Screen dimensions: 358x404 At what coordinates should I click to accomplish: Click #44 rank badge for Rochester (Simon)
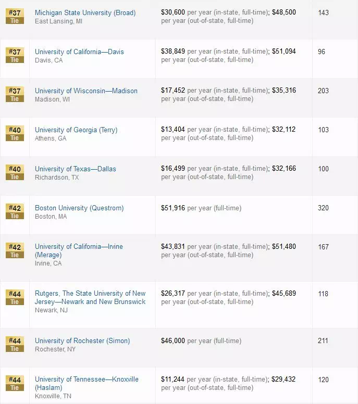click(x=15, y=344)
